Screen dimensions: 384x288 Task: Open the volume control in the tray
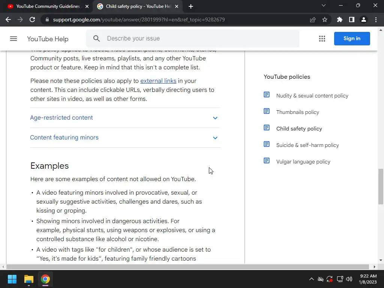(x=349, y=279)
